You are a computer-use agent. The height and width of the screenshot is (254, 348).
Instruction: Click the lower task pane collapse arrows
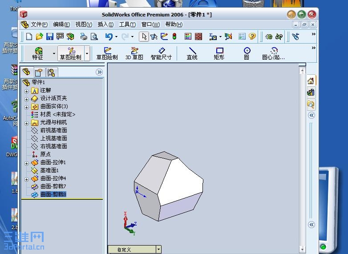pos(312,225)
